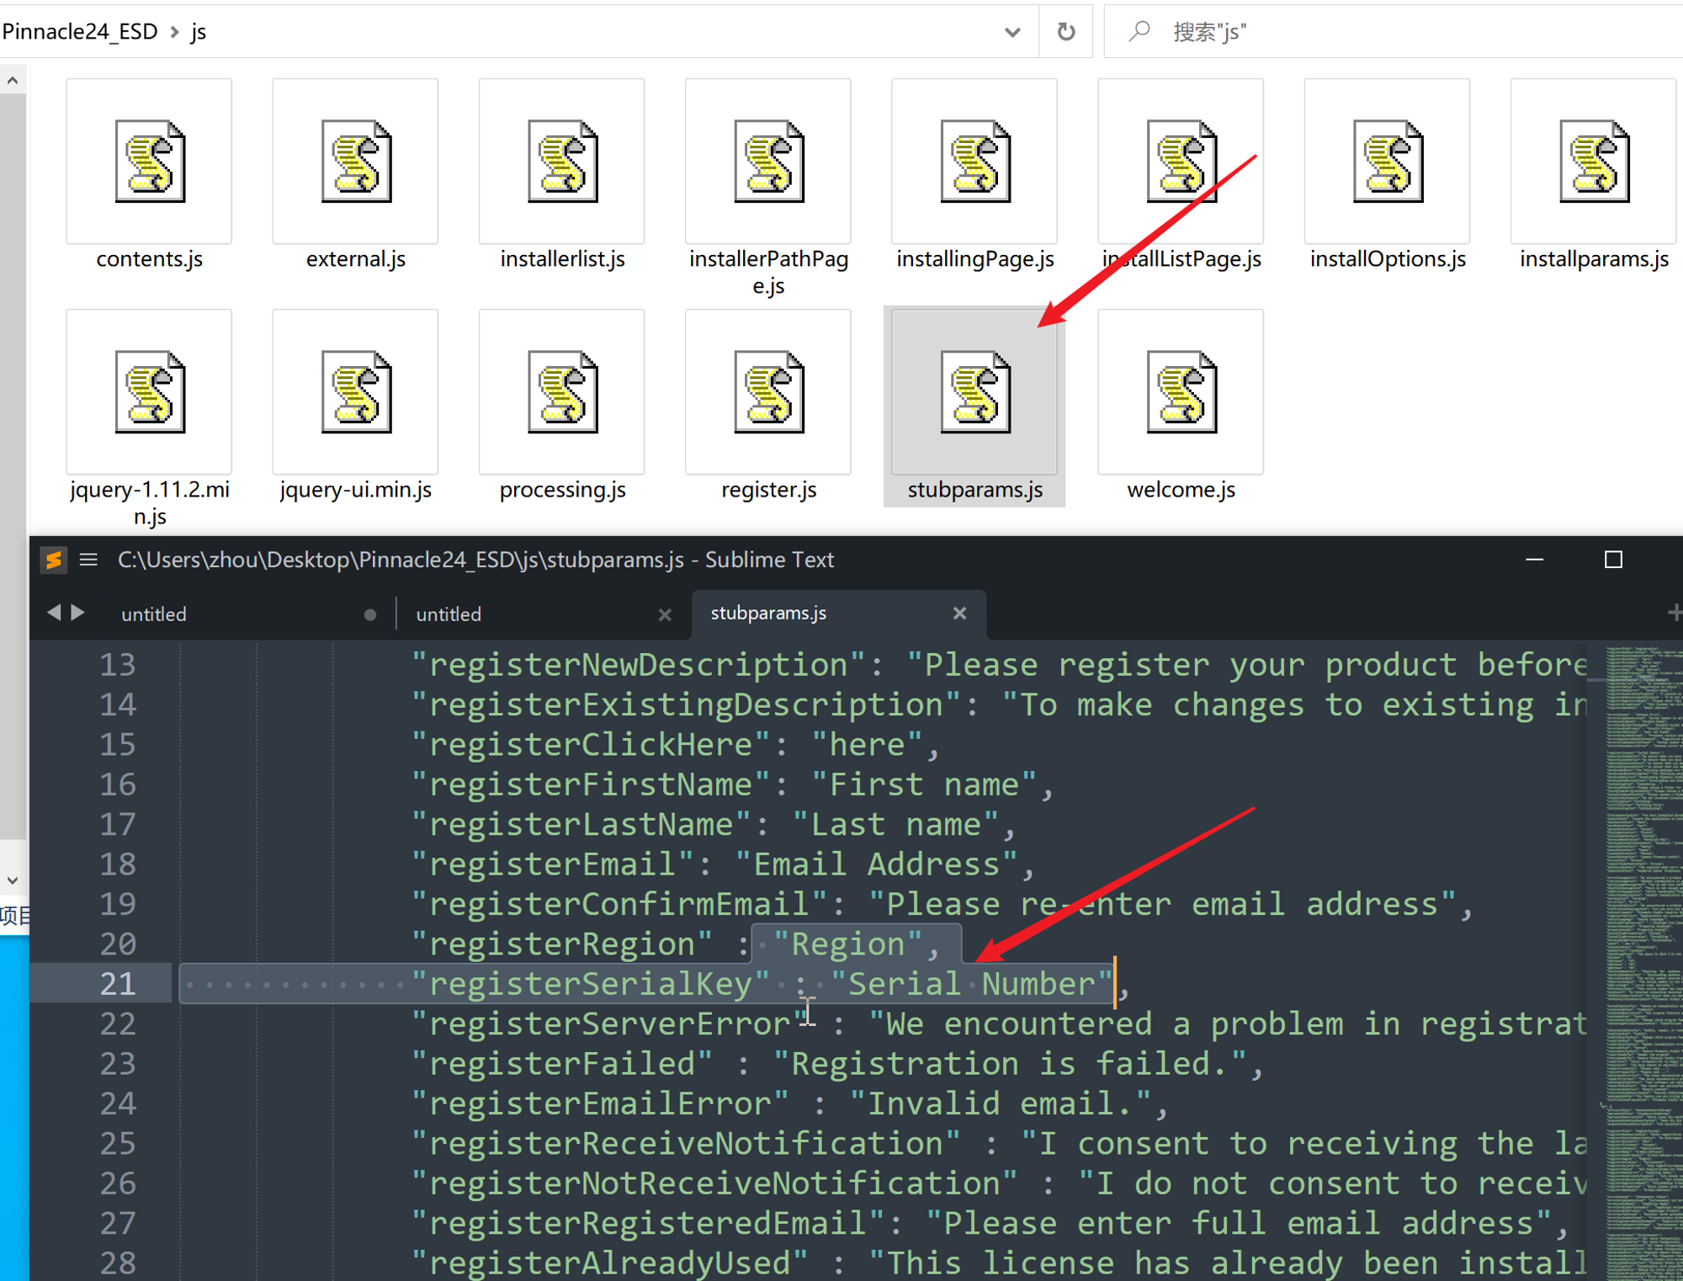Click the "registerRegisteredEmail" key text

648,1223
